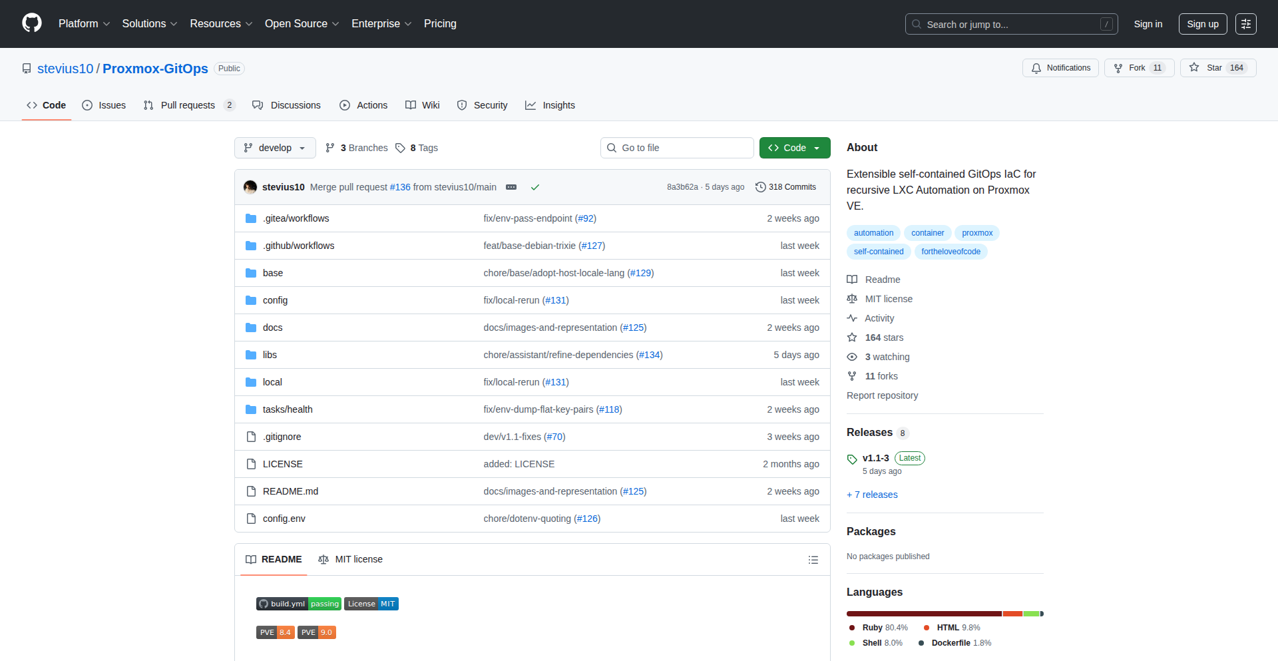The height and width of the screenshot is (661, 1278).
Task: Expand the Enterprise menu
Action: (x=381, y=23)
